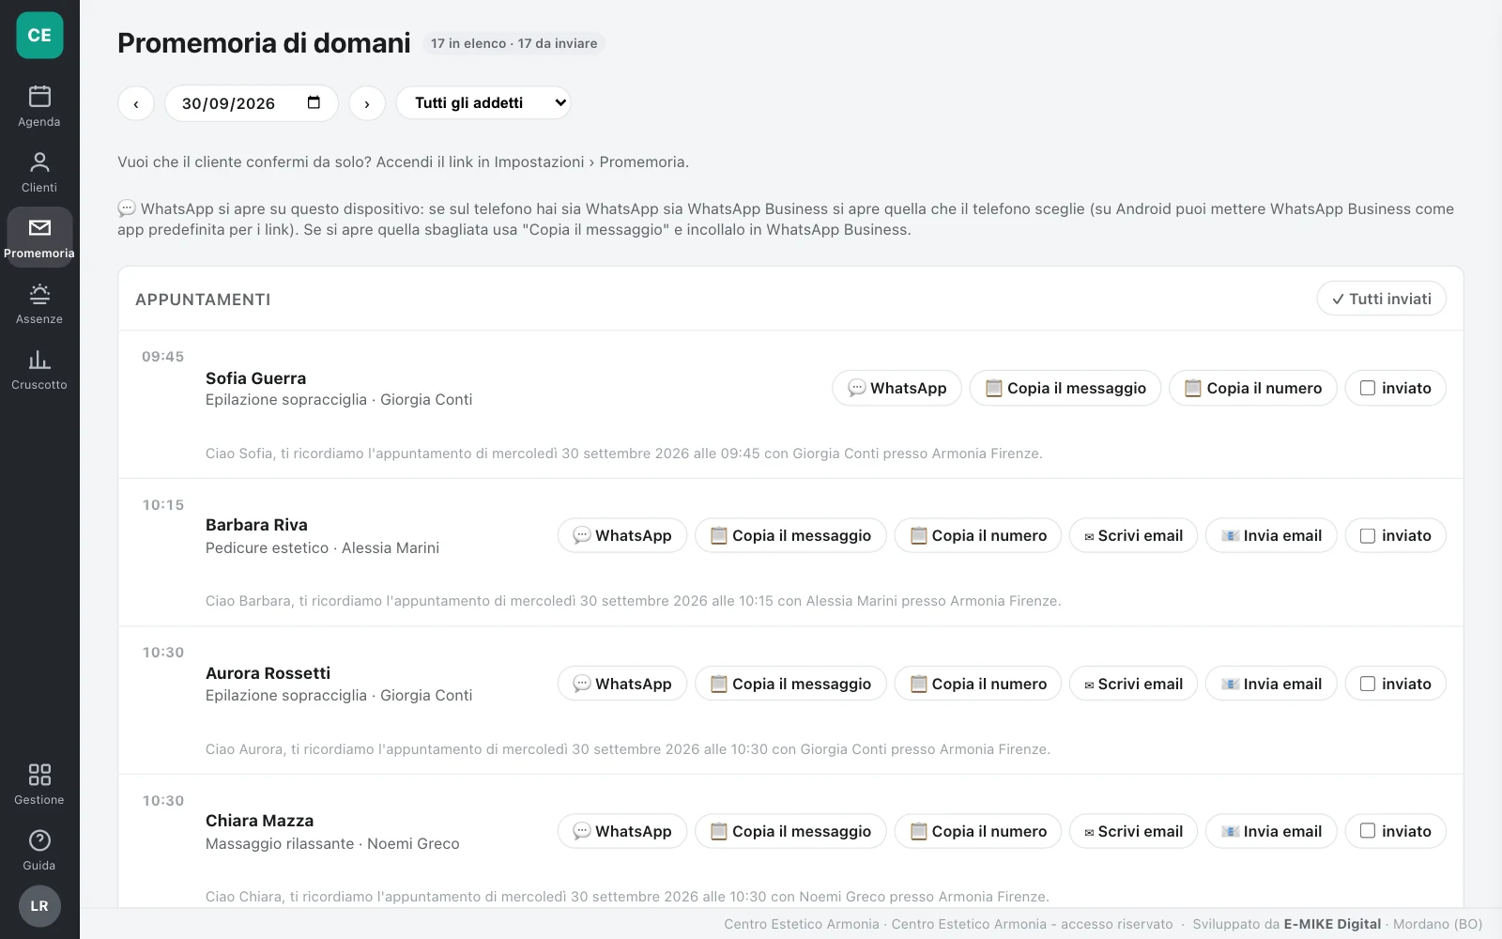1502x939 pixels.
Task: Click Scrivi email for Aurora Rossetti
Action: 1133,684
